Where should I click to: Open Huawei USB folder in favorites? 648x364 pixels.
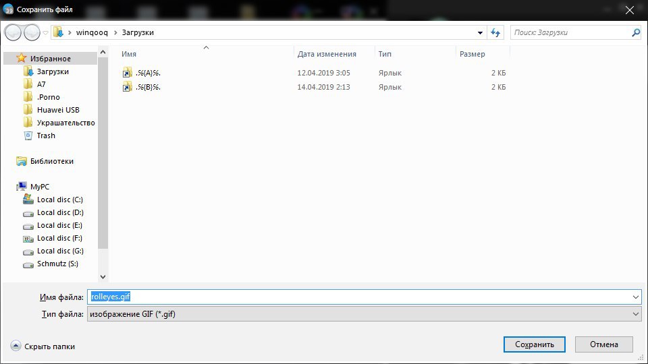tap(58, 110)
